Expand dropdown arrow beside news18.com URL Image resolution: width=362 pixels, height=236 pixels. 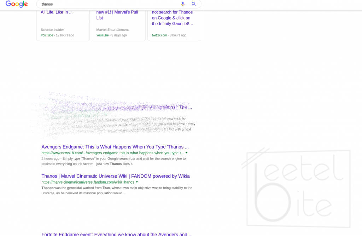pos(187,153)
